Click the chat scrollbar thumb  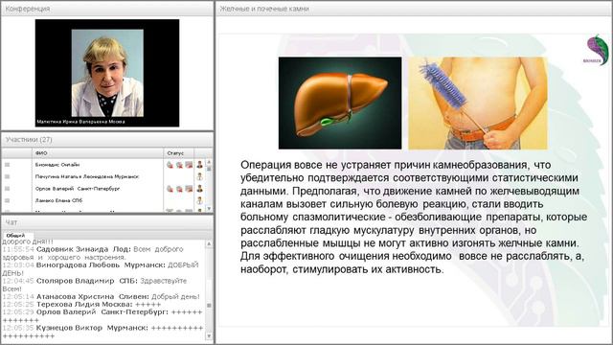tap(209, 305)
